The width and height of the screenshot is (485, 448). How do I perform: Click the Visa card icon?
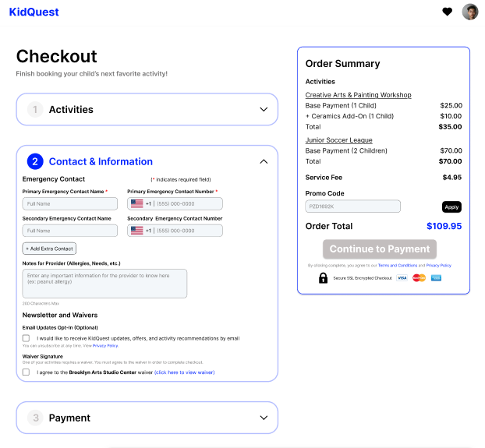(x=402, y=277)
